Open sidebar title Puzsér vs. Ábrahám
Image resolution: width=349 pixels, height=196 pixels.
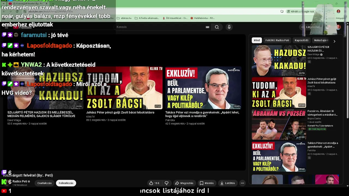pos(323,113)
